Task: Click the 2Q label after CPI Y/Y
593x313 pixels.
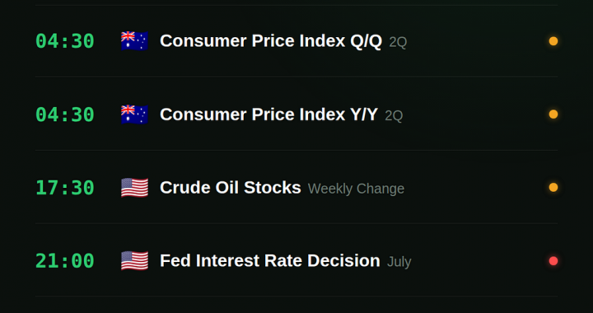Action: pyautogui.click(x=394, y=115)
